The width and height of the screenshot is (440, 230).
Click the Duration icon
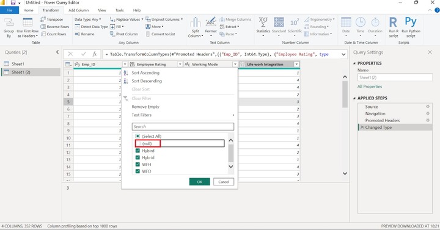click(375, 23)
